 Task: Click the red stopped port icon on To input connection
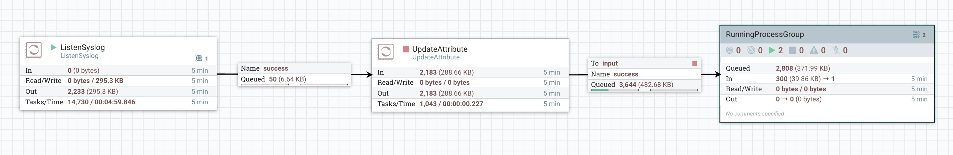(x=694, y=63)
